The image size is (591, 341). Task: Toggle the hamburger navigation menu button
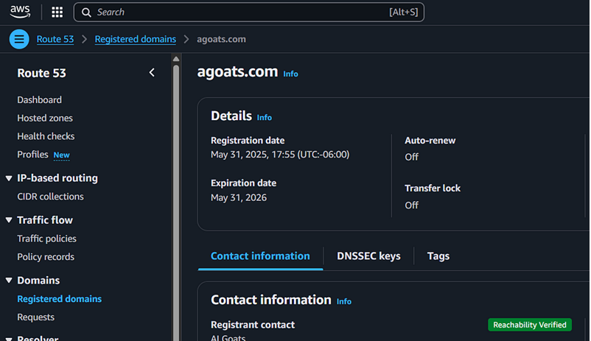[x=20, y=39]
